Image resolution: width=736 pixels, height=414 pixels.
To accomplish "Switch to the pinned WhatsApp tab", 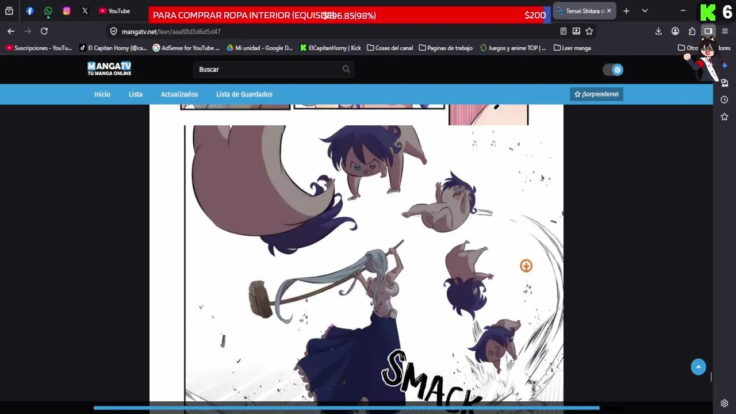I will pyautogui.click(x=48, y=11).
